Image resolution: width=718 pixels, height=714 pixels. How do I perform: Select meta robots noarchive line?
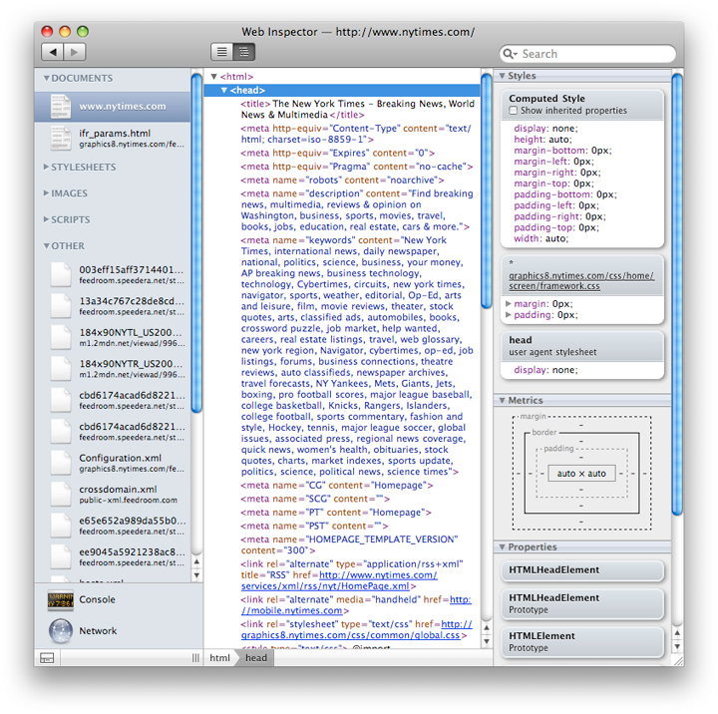click(342, 180)
